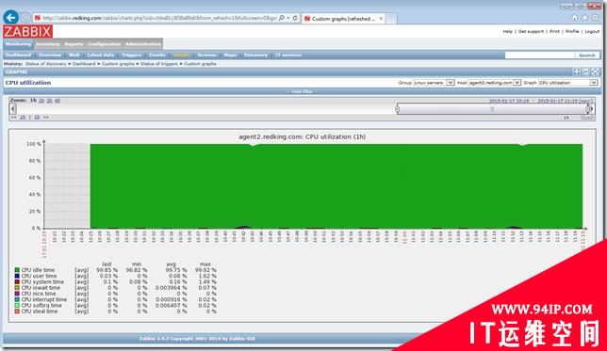The image size is (607, 351).
Task: Go to the Discovery submenu
Action: (255, 56)
